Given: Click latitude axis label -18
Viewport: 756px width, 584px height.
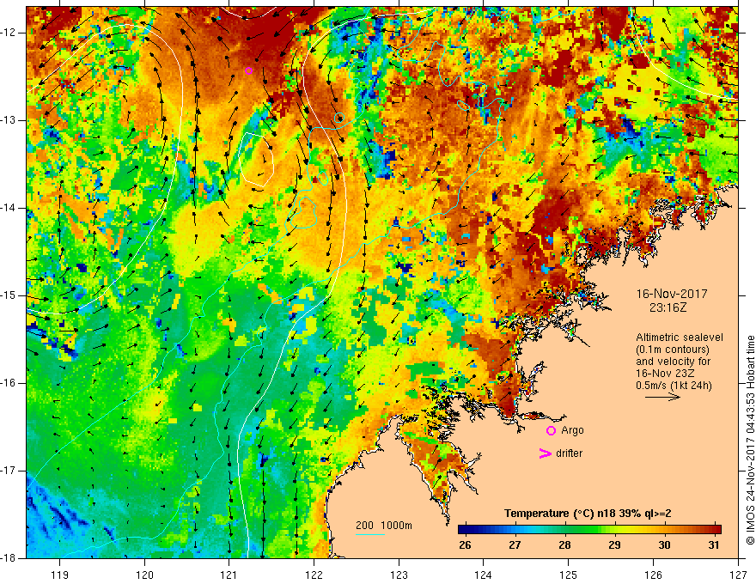Looking at the screenshot, I should coord(9,558).
